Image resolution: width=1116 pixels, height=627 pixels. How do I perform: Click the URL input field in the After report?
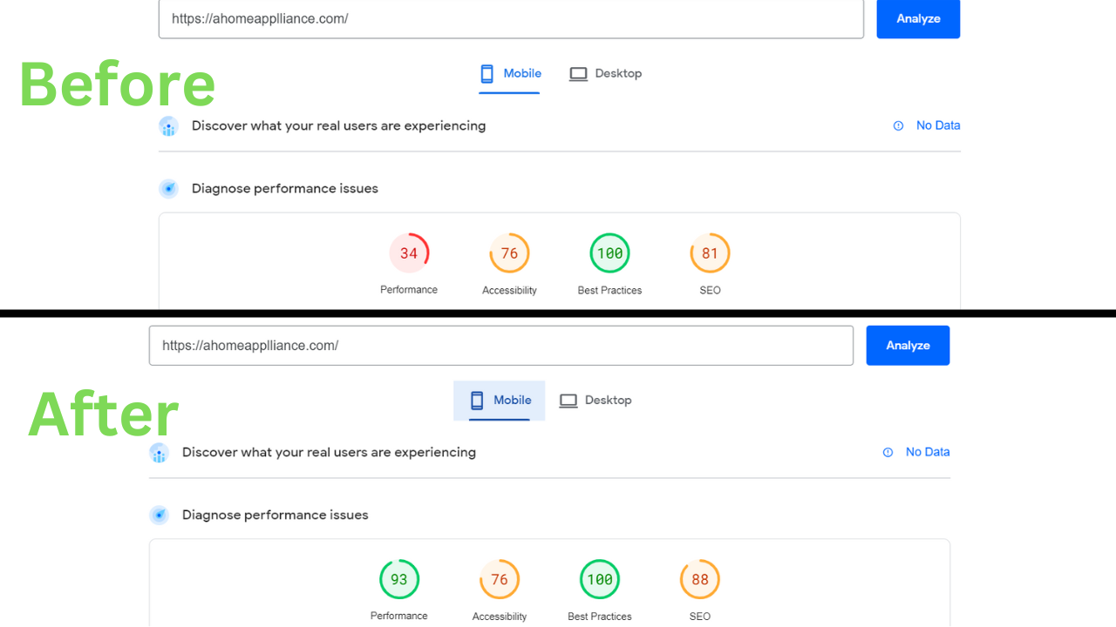pos(501,345)
